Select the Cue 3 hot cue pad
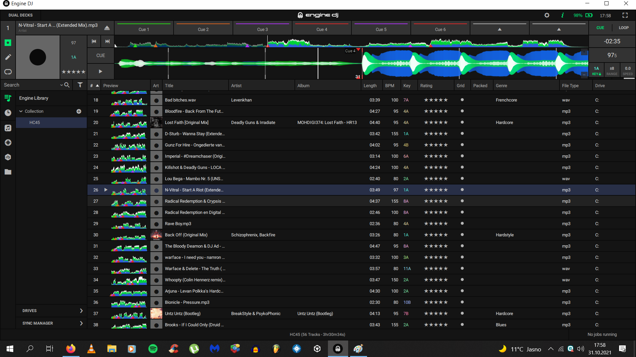 coord(262,29)
